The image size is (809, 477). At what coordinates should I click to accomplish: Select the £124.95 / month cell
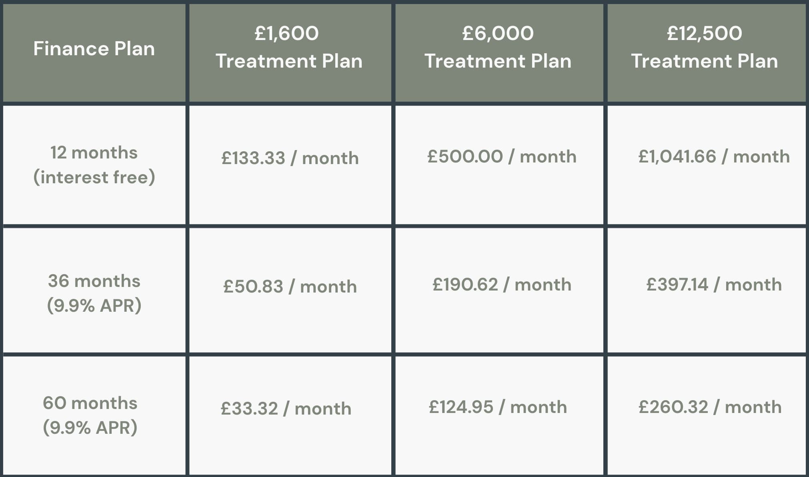(x=498, y=407)
